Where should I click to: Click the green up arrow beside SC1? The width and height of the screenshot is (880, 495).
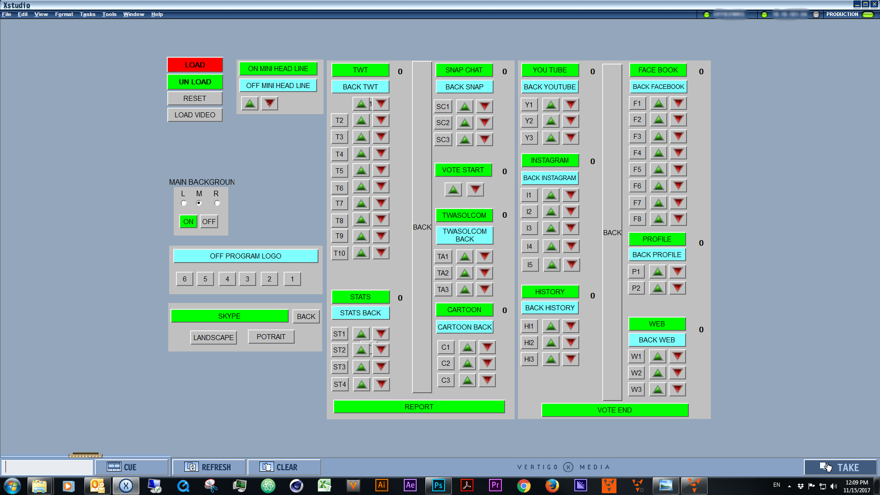[465, 107]
